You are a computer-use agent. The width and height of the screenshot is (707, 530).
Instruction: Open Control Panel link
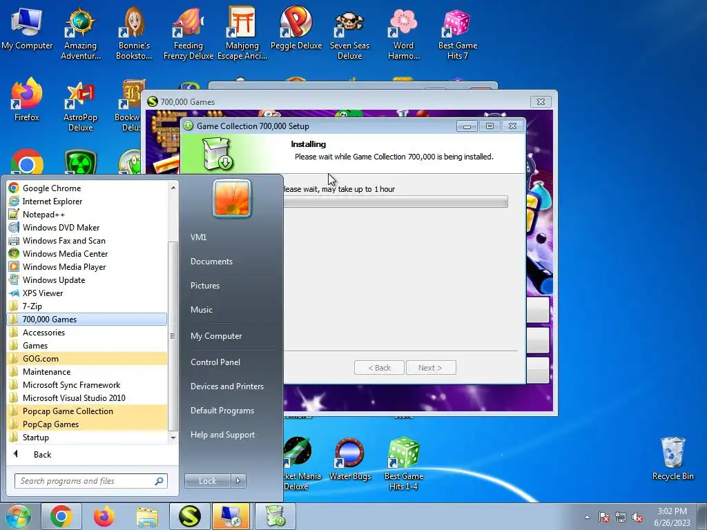215,362
